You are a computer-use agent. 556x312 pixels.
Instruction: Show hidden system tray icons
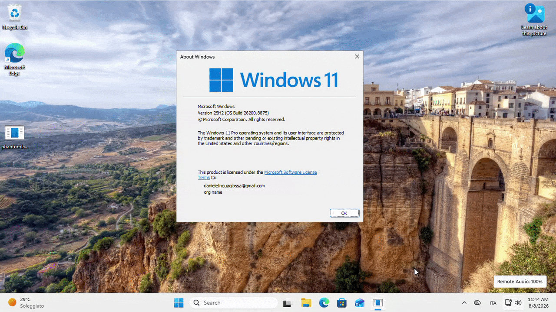(464, 303)
